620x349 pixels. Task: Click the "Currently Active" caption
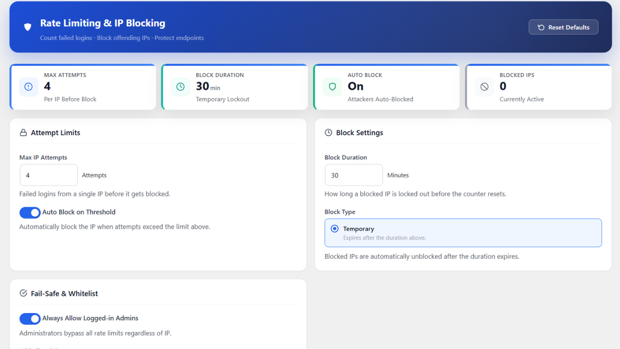[x=522, y=99]
